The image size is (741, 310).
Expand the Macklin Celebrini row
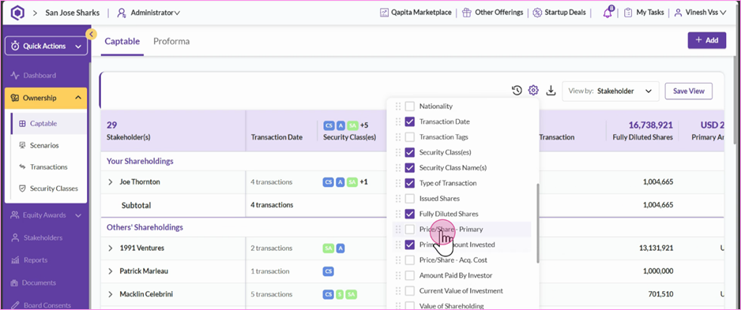[111, 294]
